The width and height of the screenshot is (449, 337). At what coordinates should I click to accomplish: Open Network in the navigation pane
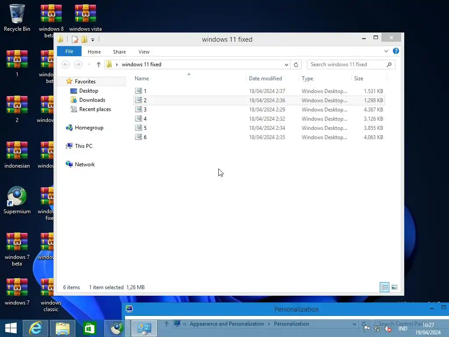(x=85, y=165)
